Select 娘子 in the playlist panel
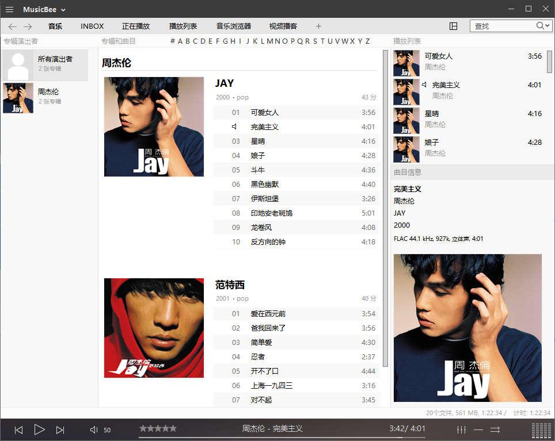The width and height of the screenshot is (555, 441). coord(468,149)
